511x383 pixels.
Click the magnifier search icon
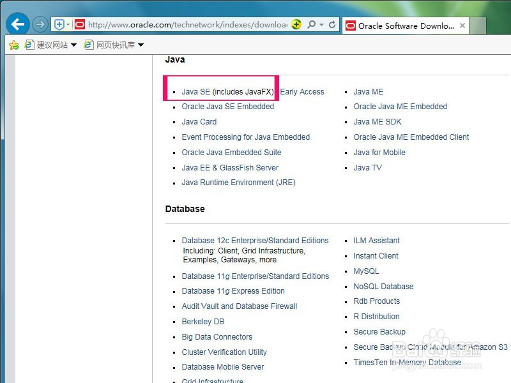[312, 24]
